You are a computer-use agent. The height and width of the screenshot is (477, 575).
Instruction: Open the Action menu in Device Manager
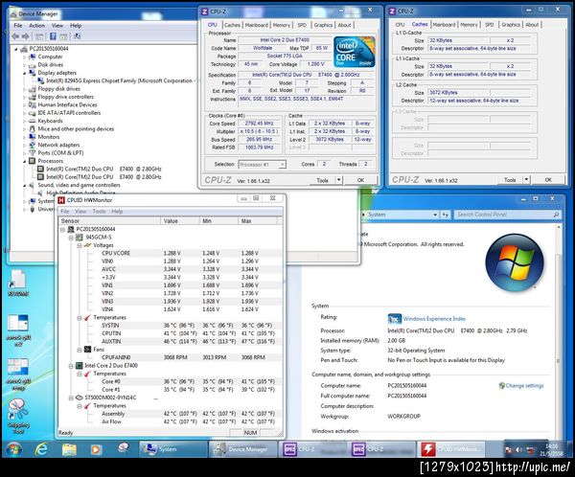tap(36, 25)
